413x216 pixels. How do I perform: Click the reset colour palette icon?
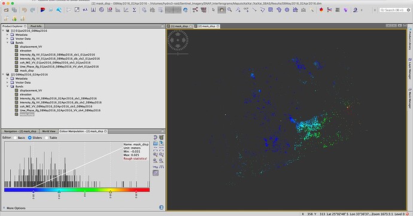[x=156, y=138]
